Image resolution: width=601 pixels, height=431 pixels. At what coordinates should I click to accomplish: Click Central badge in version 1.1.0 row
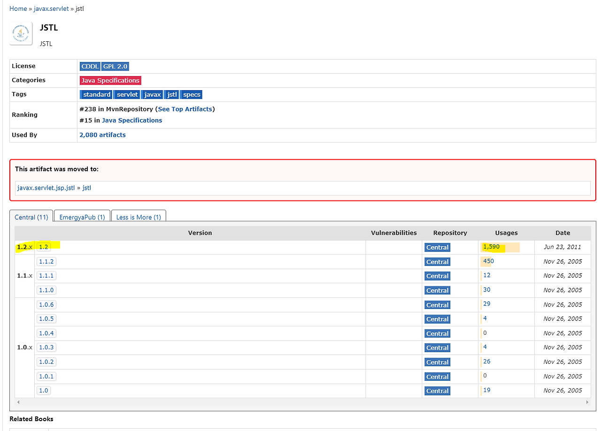[x=437, y=291]
